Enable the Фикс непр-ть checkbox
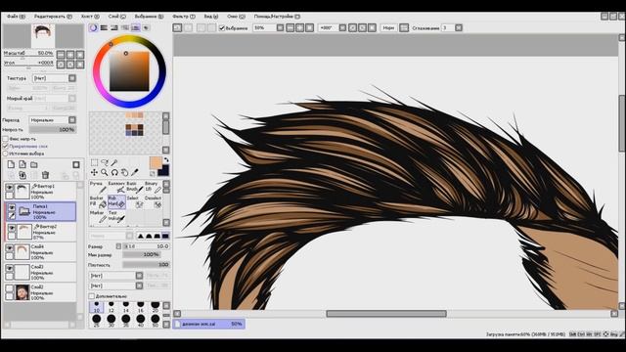 click(x=6, y=139)
